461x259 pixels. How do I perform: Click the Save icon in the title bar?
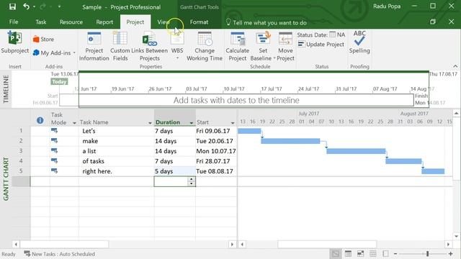(12, 6)
